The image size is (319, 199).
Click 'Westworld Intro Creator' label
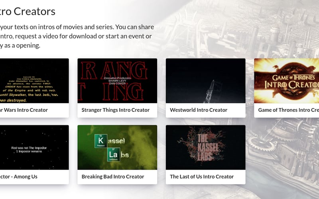[199, 110]
